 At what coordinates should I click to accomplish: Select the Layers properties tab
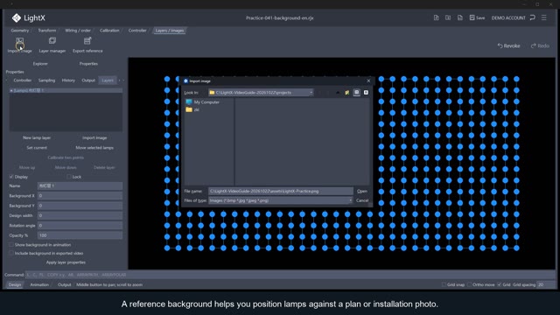tap(108, 80)
